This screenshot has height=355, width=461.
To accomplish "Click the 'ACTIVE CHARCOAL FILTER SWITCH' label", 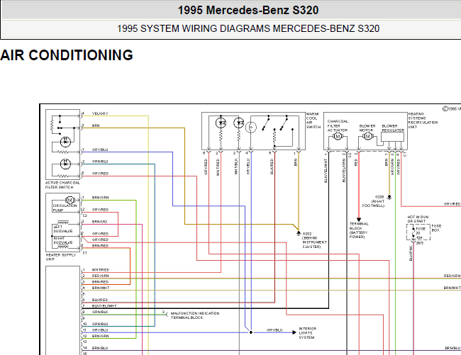I will [x=62, y=185].
